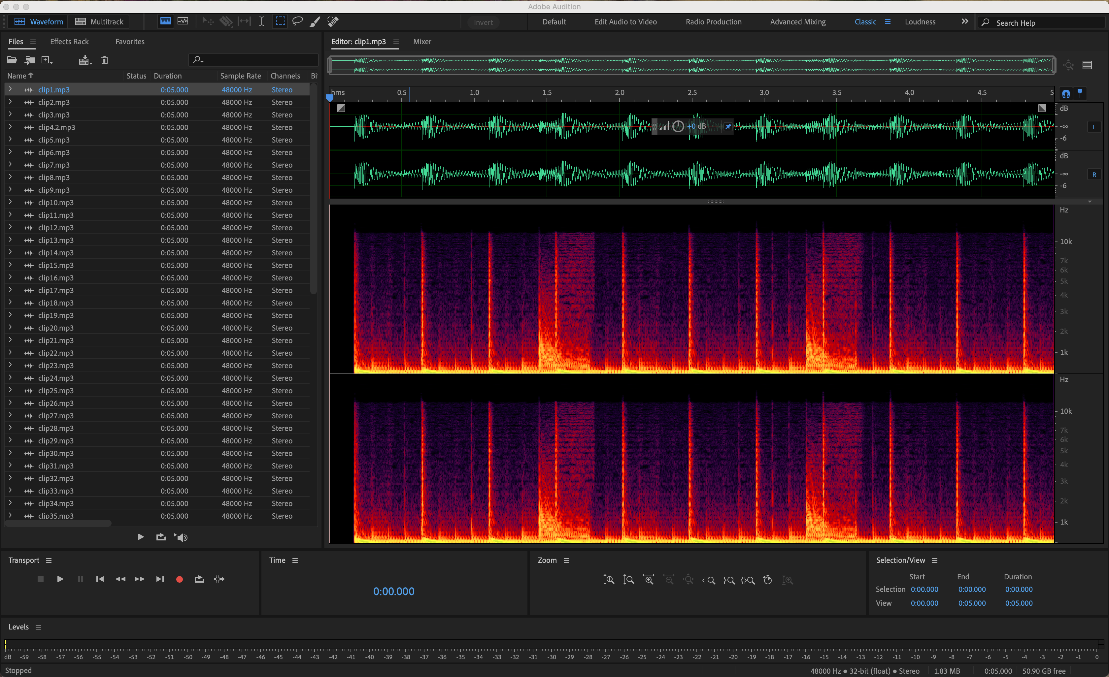Move playhead to previous marker

click(x=100, y=579)
